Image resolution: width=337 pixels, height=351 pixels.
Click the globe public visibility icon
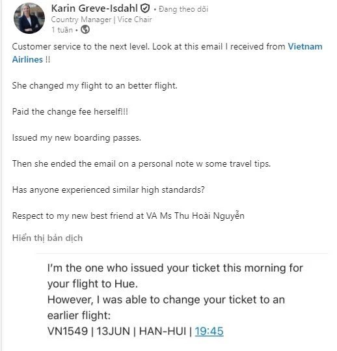pyautogui.click(x=85, y=29)
